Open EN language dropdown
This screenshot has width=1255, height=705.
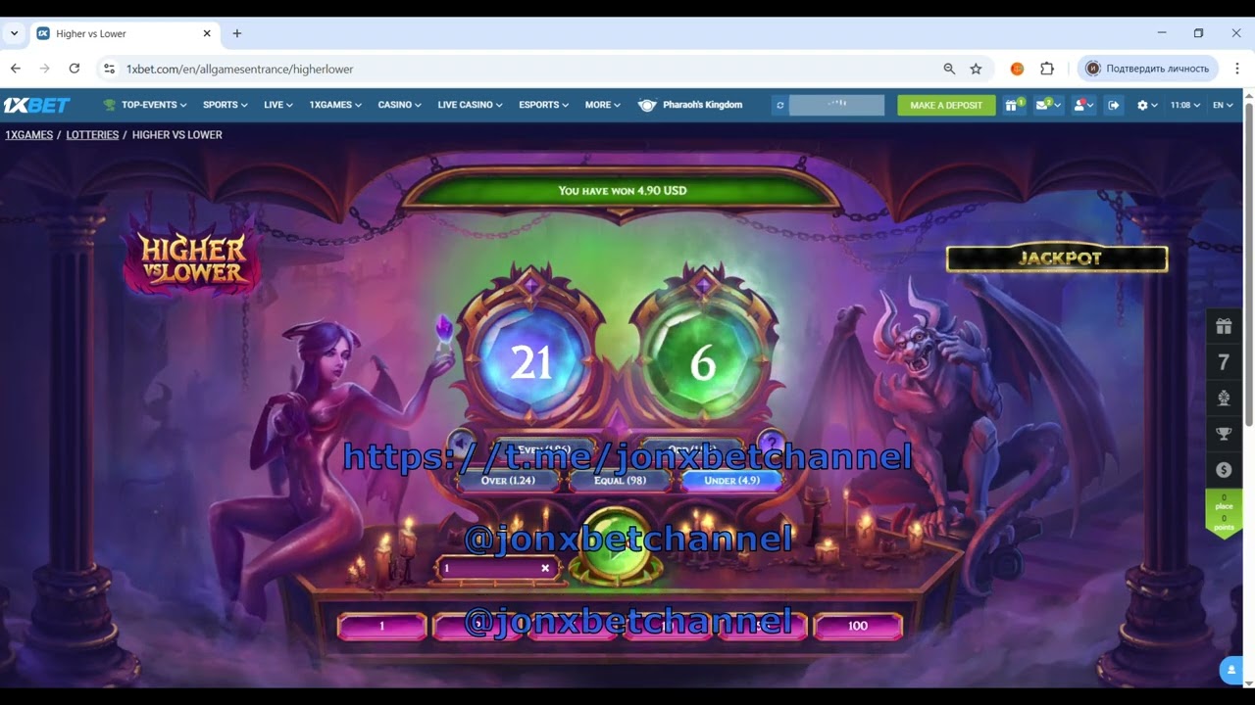point(1223,105)
